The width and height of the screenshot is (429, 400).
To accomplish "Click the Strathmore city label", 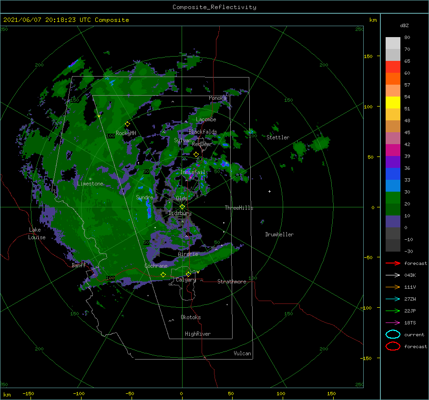I will (232, 282).
